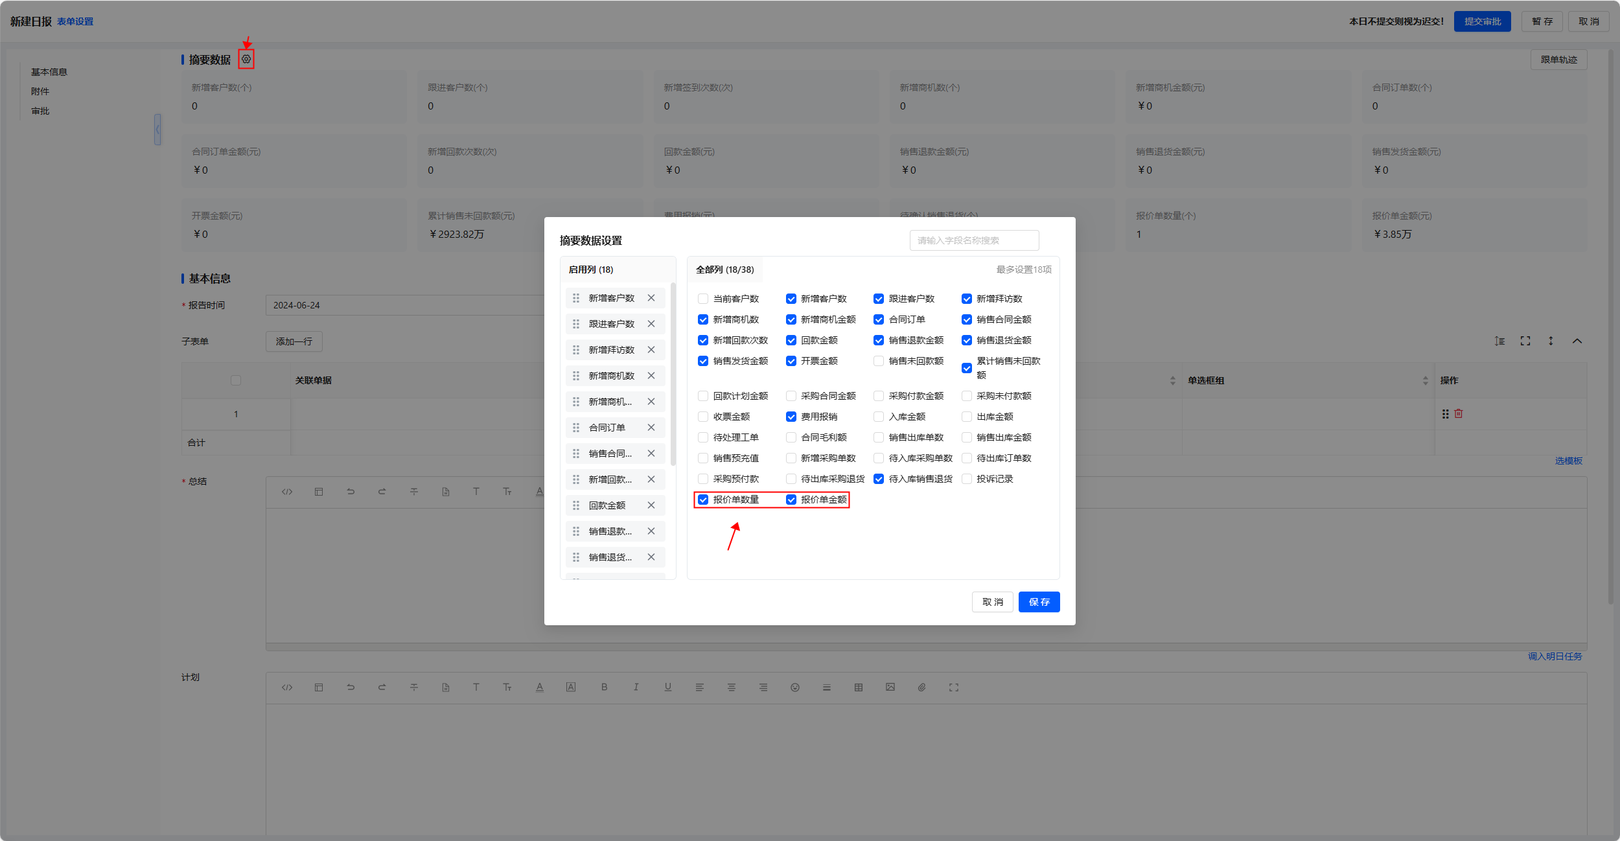Open the 报告时间 date field
The image size is (1620, 841).
(x=405, y=305)
